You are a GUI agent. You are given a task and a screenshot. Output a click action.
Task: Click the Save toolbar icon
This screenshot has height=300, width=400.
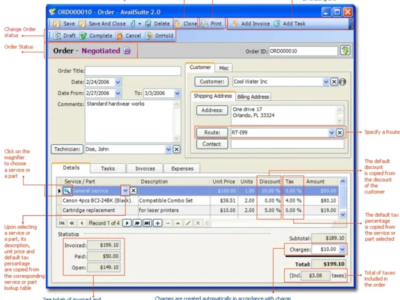[56, 23]
